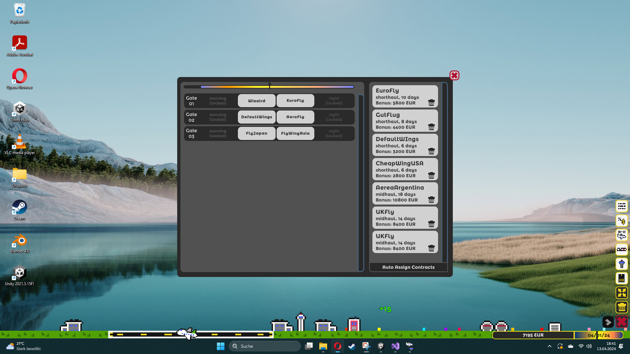
Task: Select the Wizaird slot on Gate 01
Action: [256, 101]
